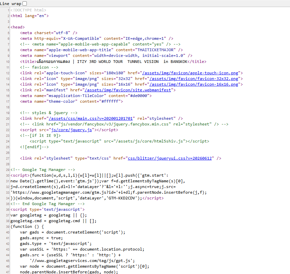
Task: Click the commented fancybox.min.css line
Action: [x=124, y=124]
